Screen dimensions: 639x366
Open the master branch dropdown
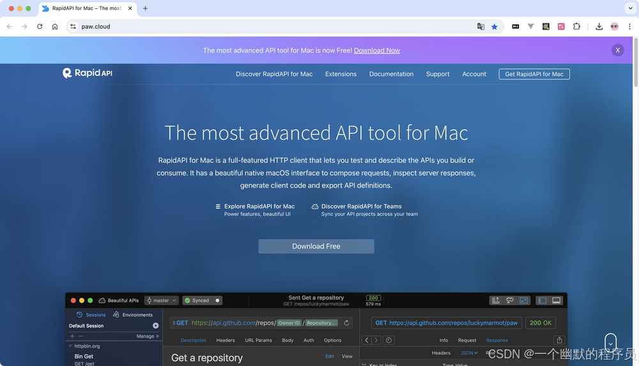pyautogui.click(x=162, y=300)
